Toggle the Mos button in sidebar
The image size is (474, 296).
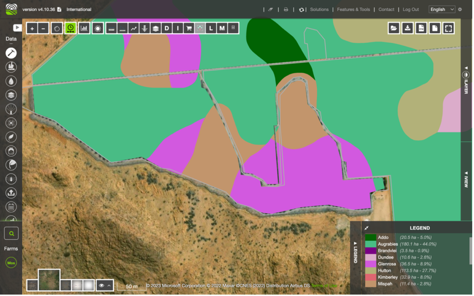pyautogui.click(x=11, y=262)
